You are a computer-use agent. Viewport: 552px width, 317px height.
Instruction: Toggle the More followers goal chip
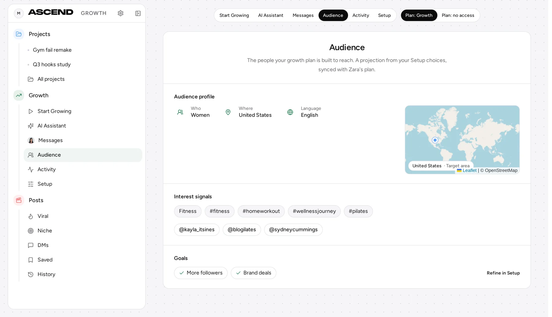(x=201, y=273)
